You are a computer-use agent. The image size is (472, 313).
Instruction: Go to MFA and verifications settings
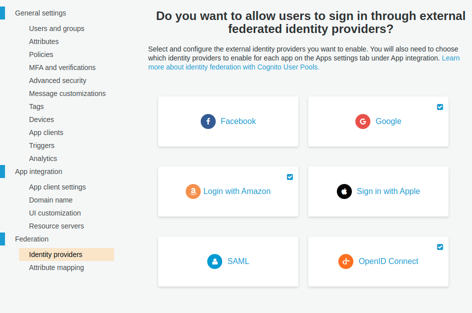pos(62,67)
